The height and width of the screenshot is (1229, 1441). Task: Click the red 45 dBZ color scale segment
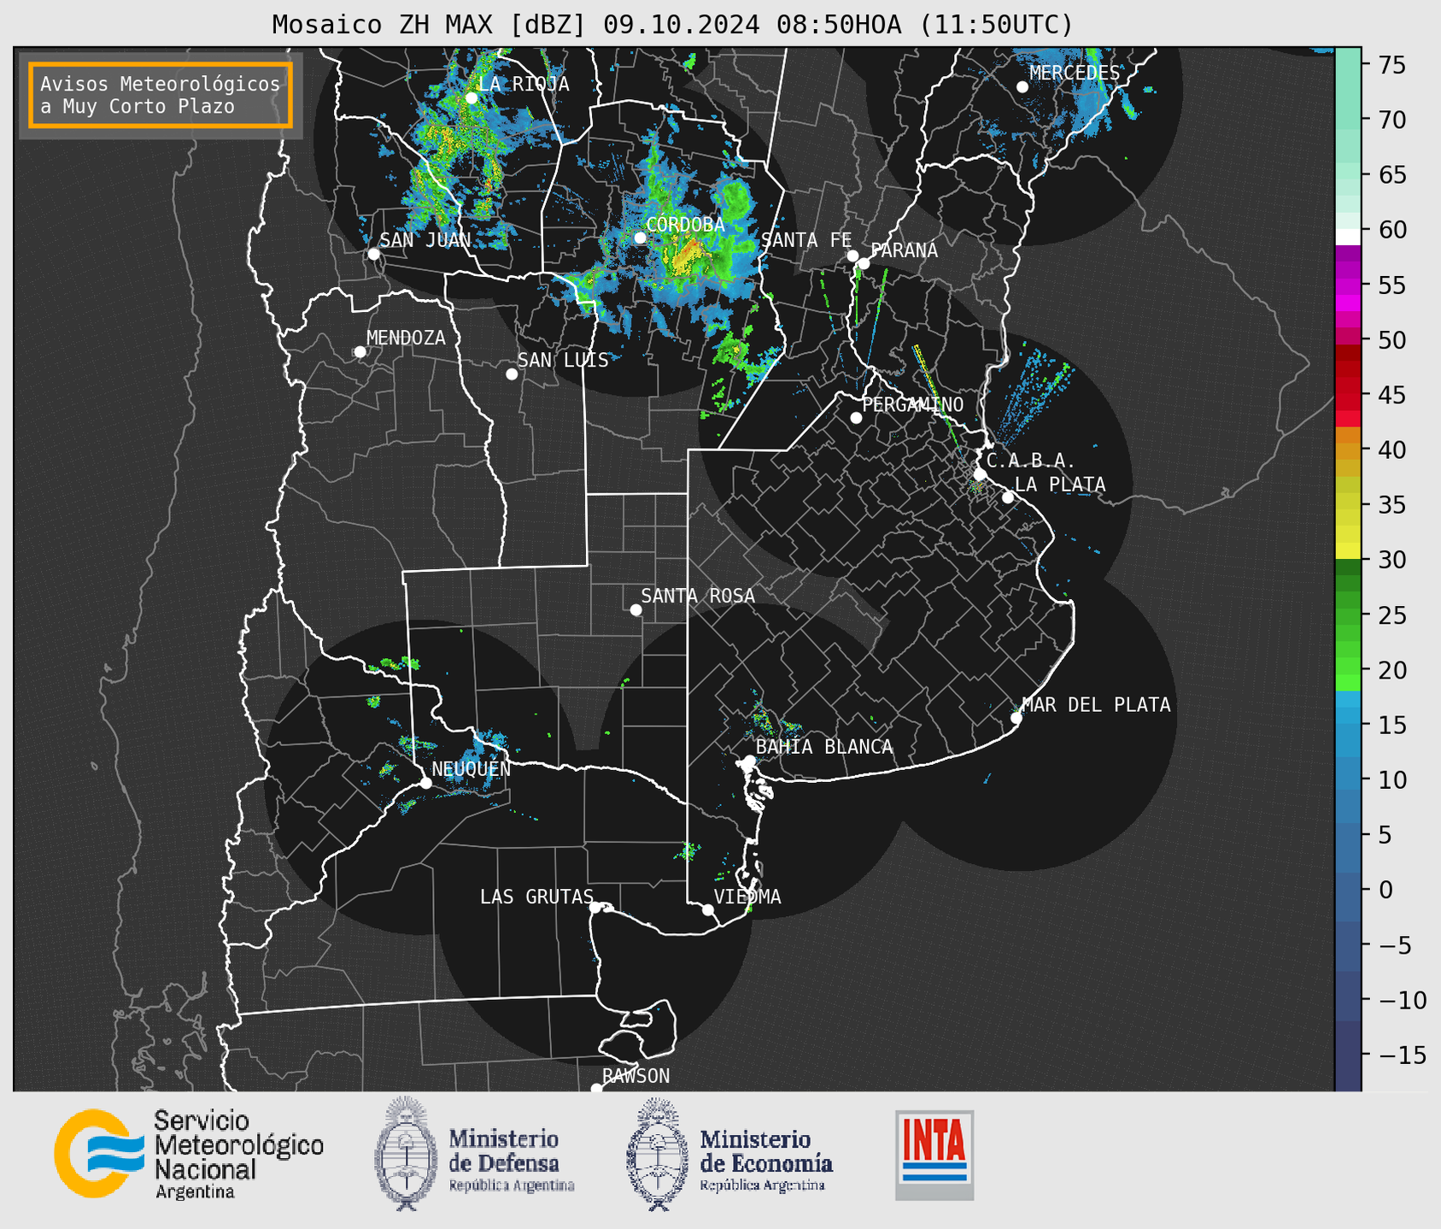1348,396
